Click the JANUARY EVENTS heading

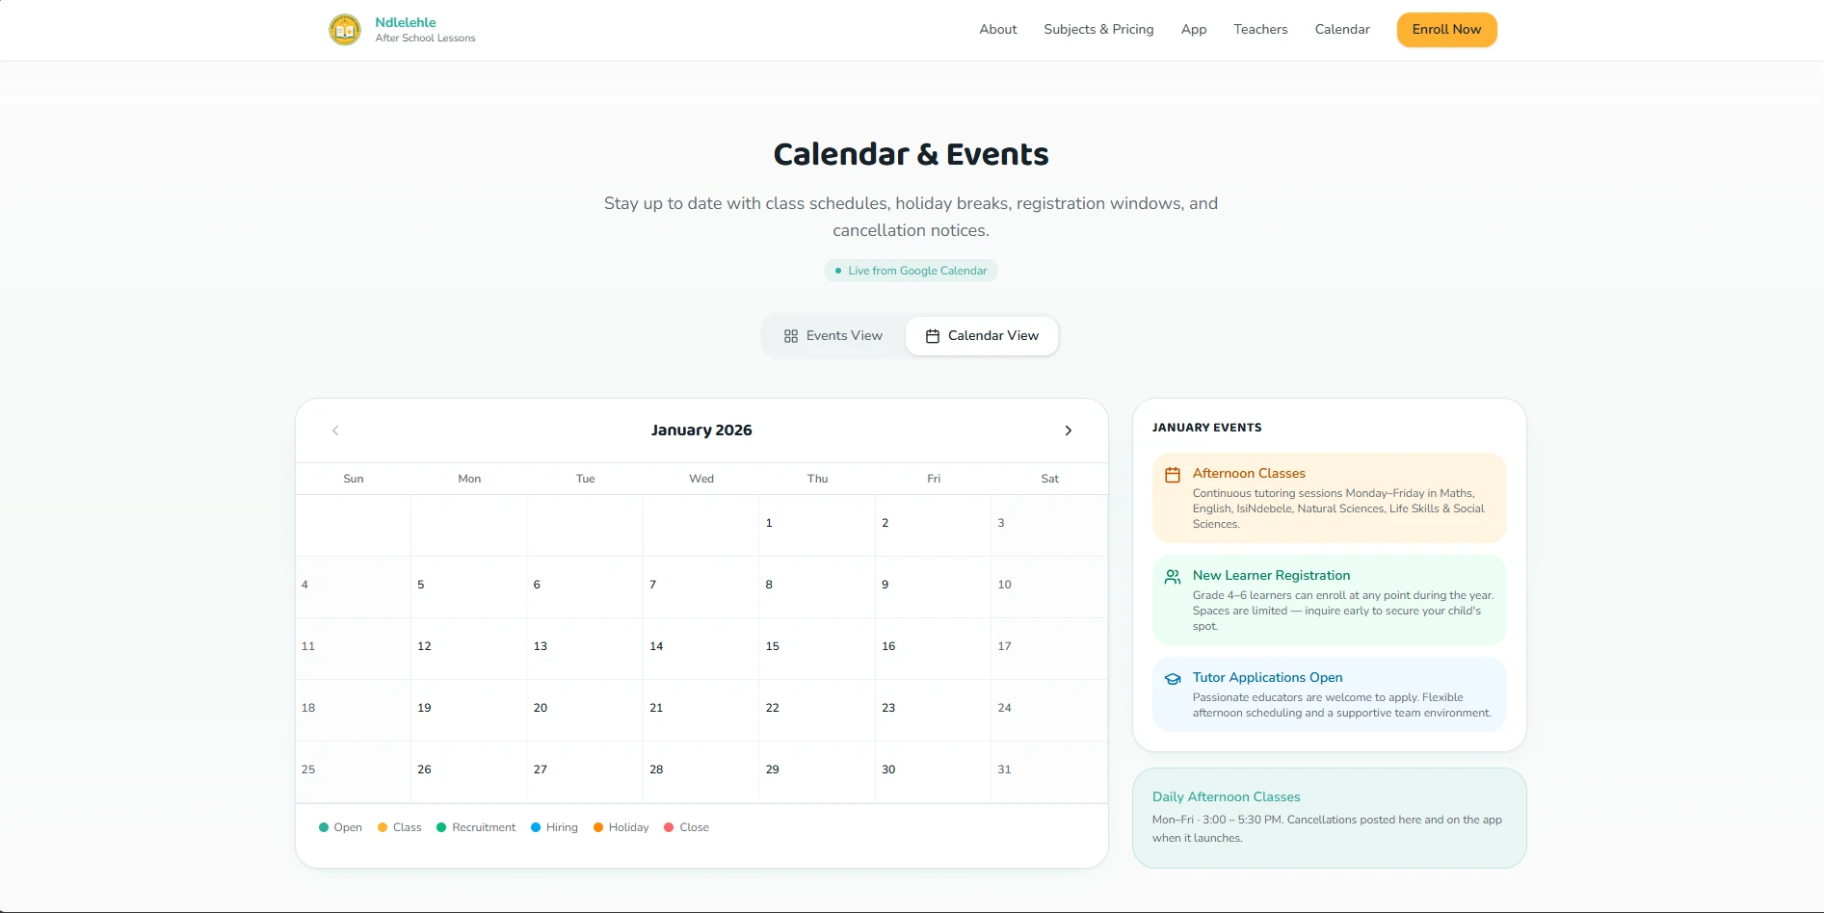point(1206,428)
